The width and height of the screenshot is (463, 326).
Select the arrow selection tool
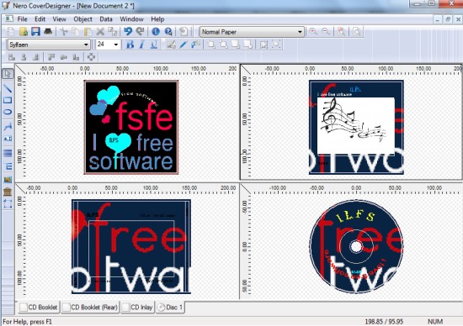[x=8, y=74]
